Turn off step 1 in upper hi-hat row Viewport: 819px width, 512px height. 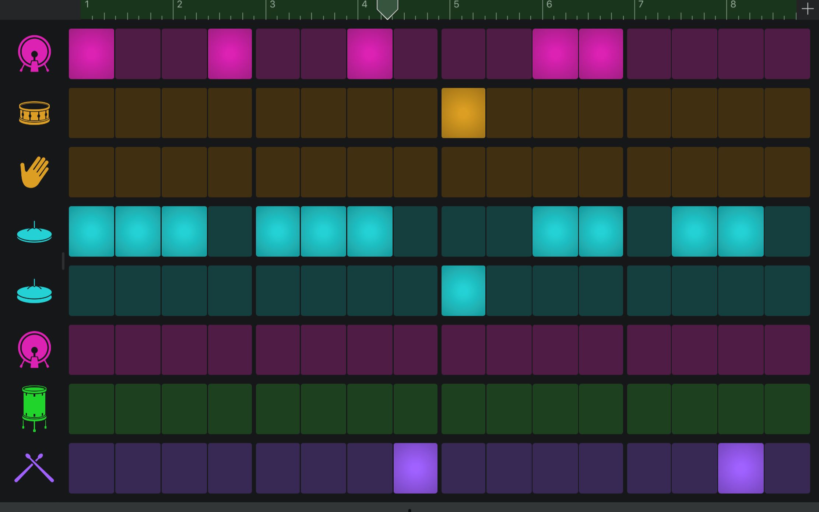[91, 231]
